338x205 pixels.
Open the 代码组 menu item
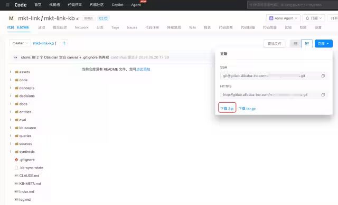coord(54,5)
